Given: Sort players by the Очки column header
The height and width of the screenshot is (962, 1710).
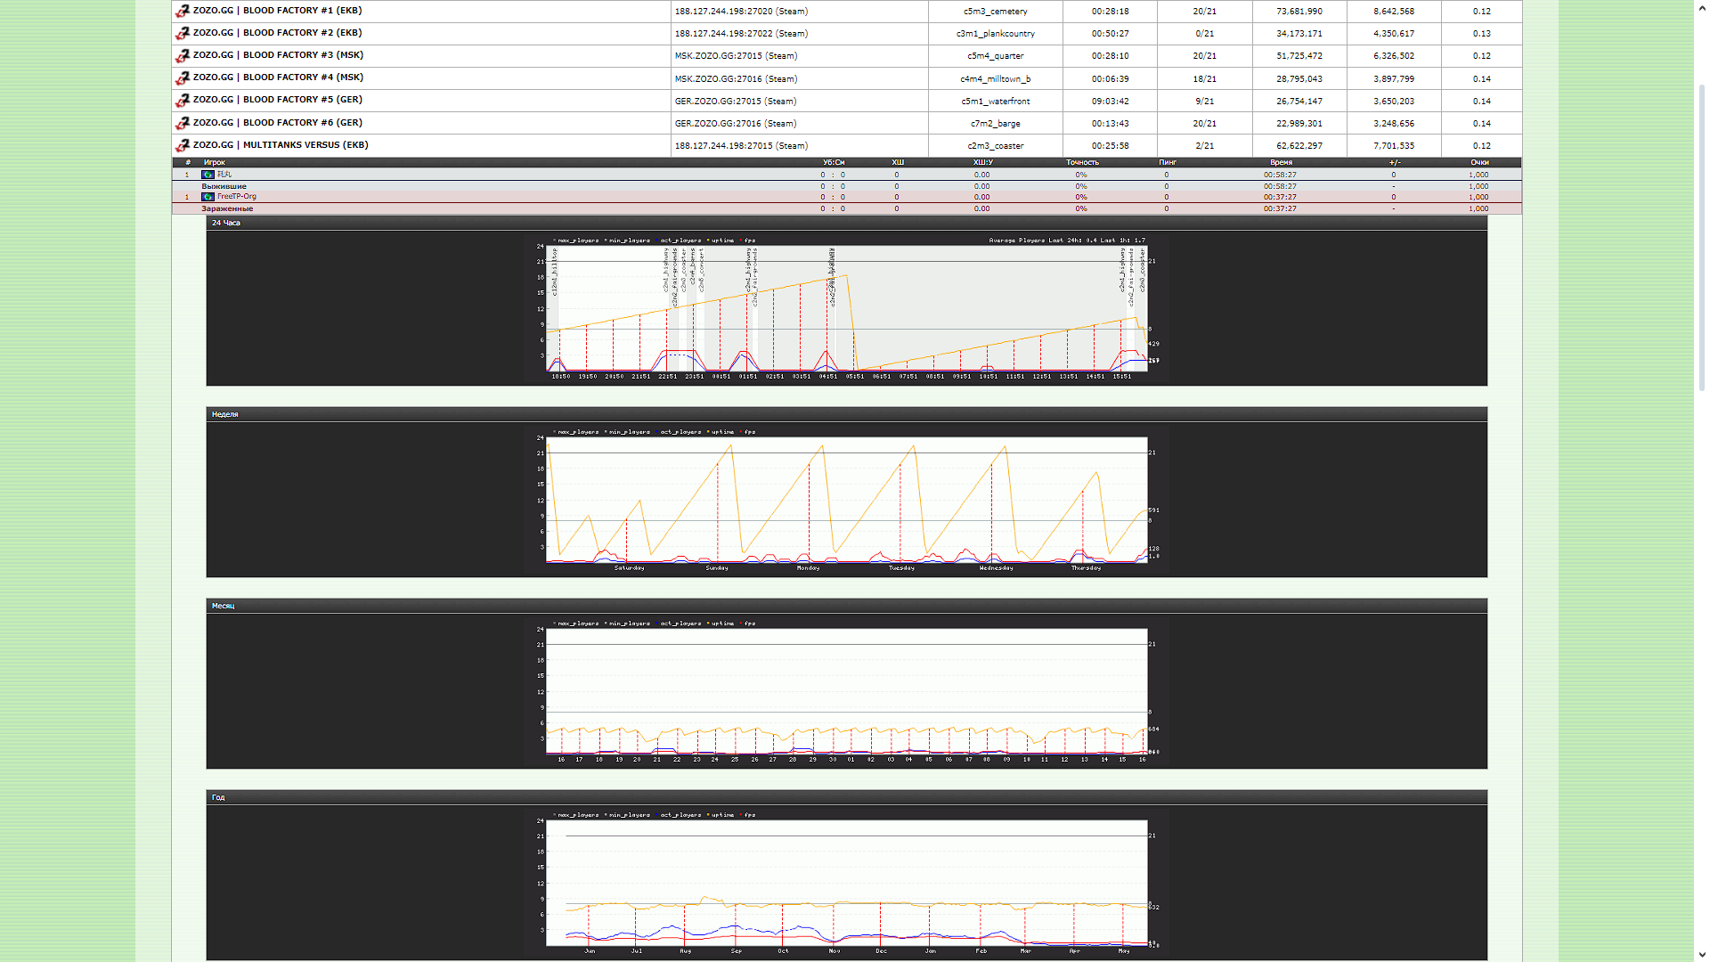Looking at the screenshot, I should pos(1479,163).
